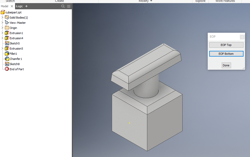Select the Chamfer1 feature icon

(x=6, y=59)
